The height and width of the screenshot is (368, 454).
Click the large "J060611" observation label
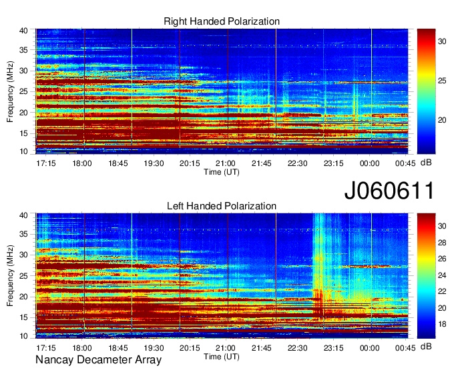click(389, 191)
